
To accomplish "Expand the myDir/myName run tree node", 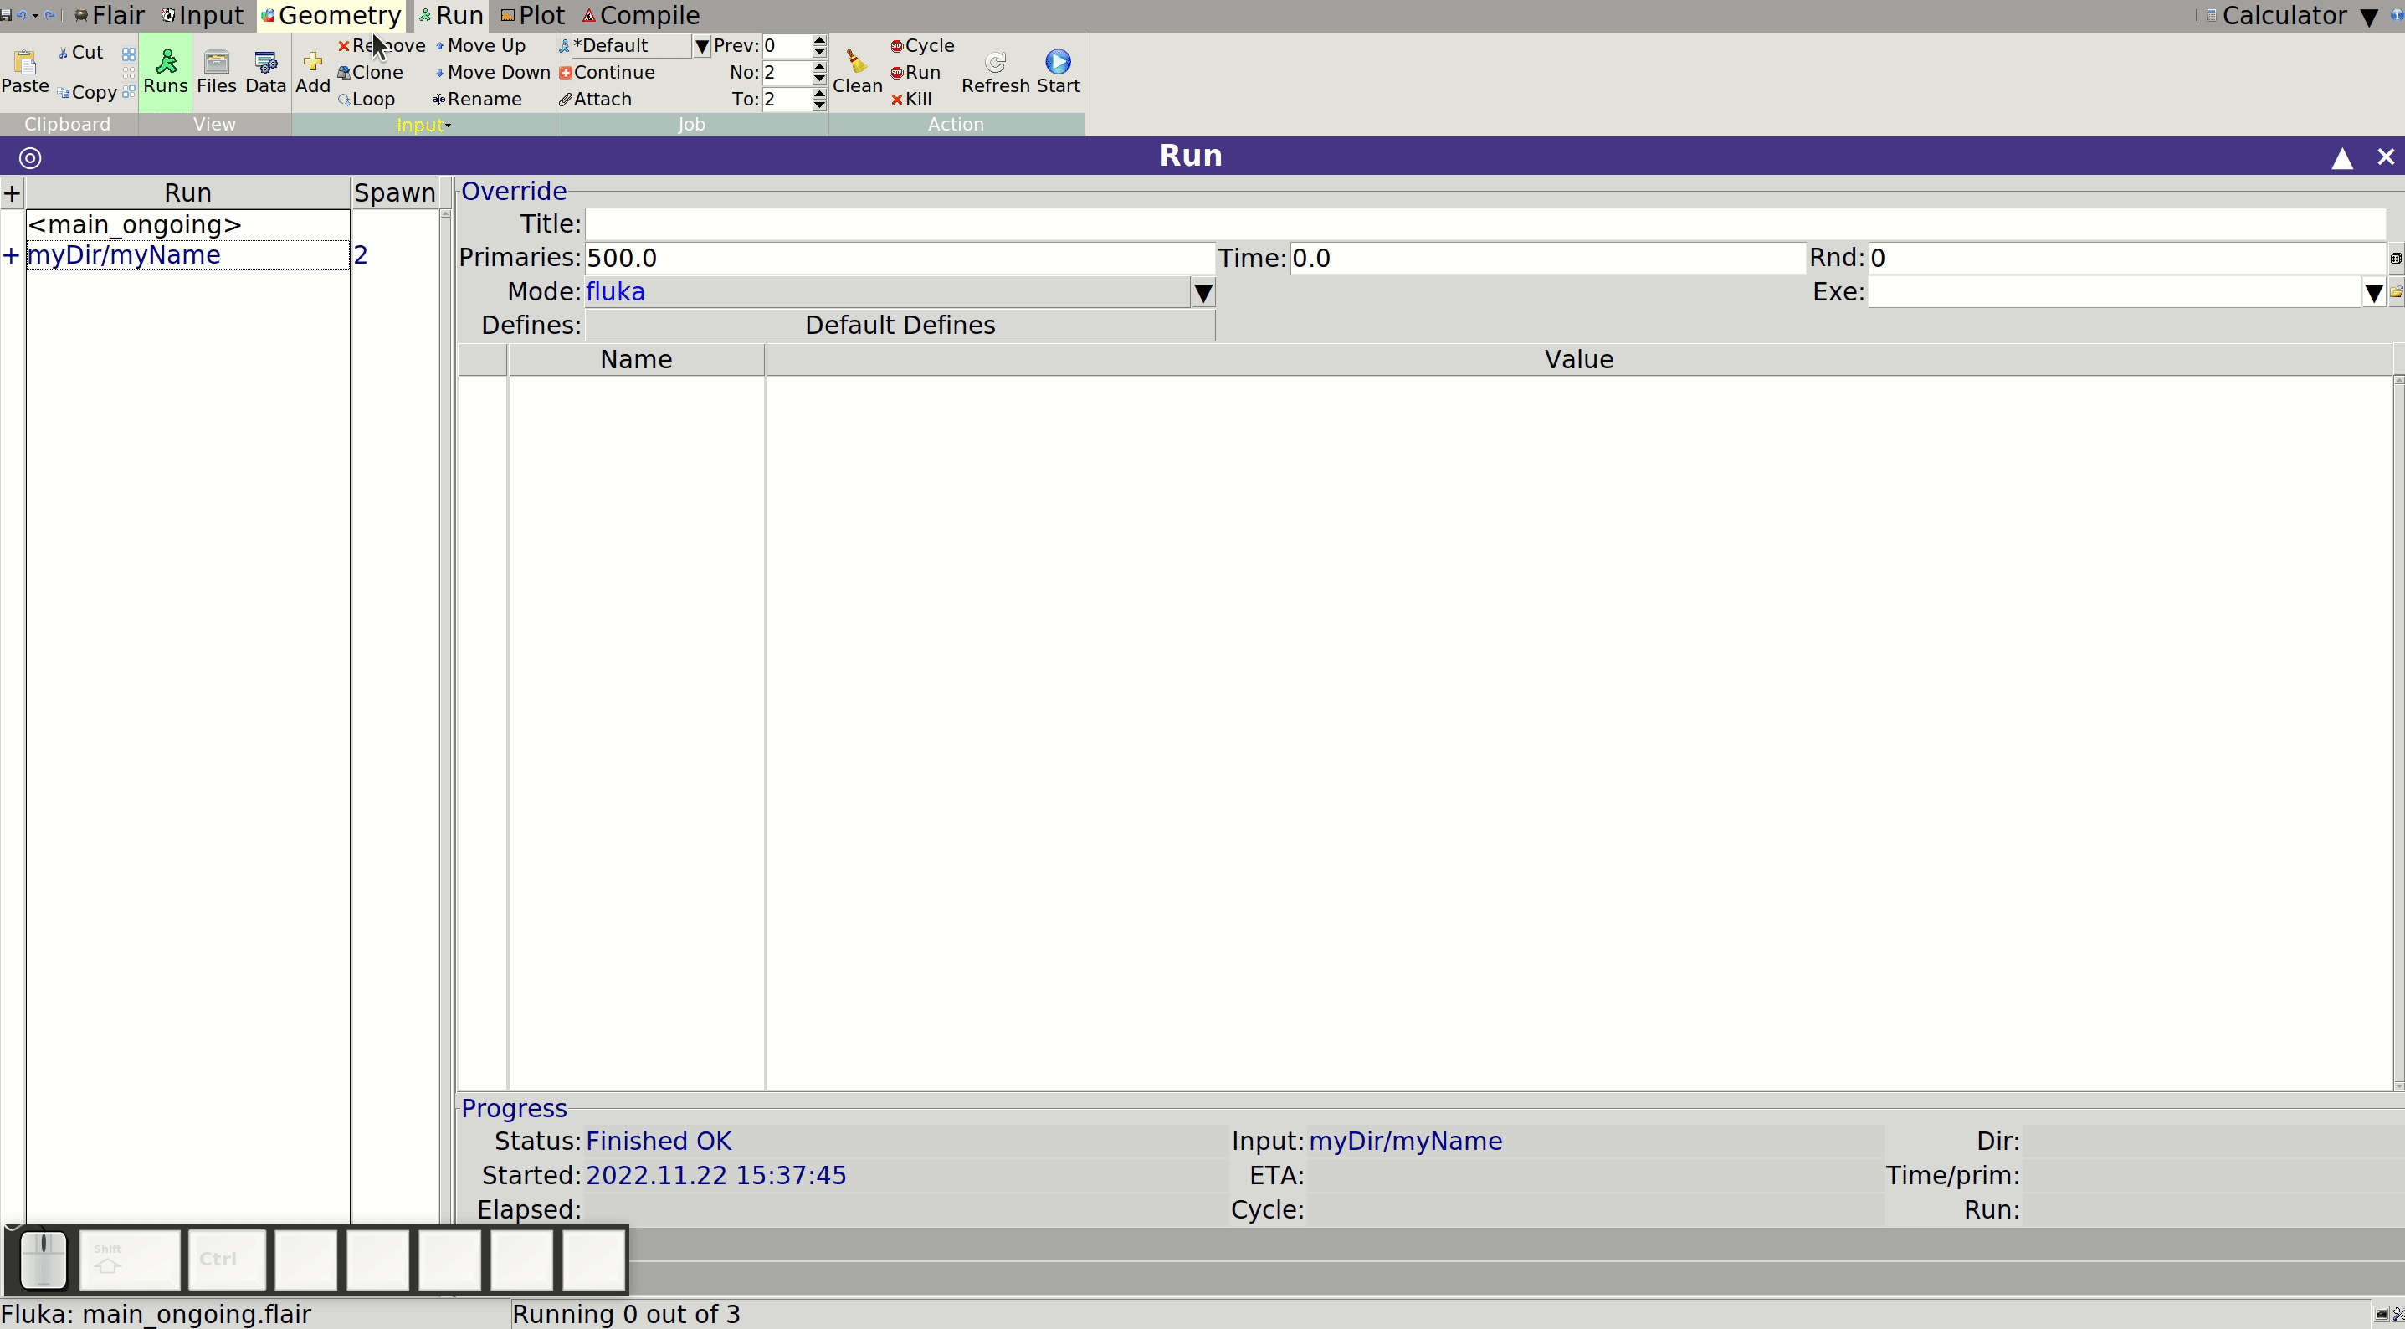I will tap(11, 255).
